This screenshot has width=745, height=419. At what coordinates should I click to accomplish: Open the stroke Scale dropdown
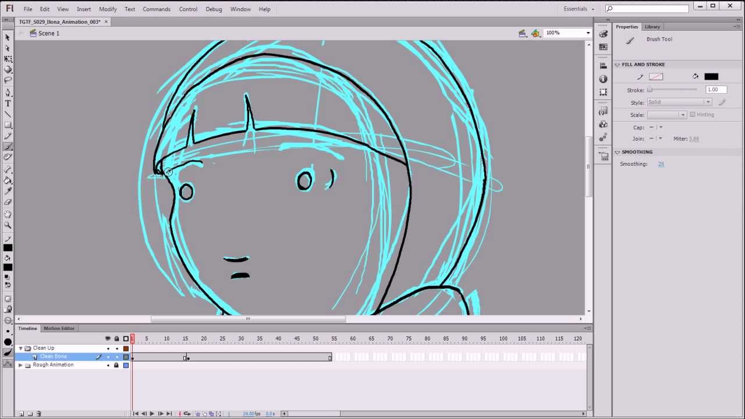tap(667, 115)
